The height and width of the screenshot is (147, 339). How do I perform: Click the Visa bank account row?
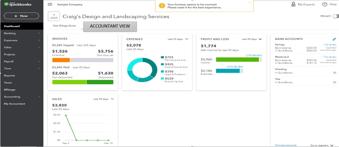pos(306,81)
